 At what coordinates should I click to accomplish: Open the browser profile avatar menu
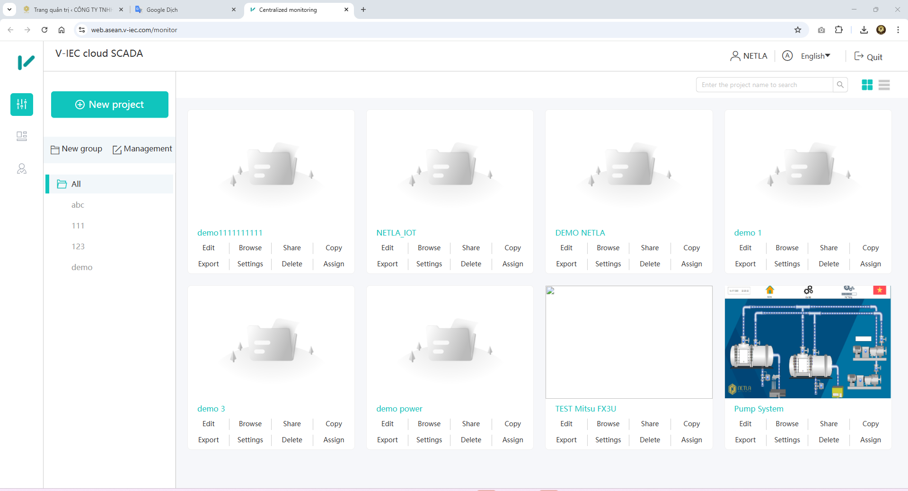(881, 30)
